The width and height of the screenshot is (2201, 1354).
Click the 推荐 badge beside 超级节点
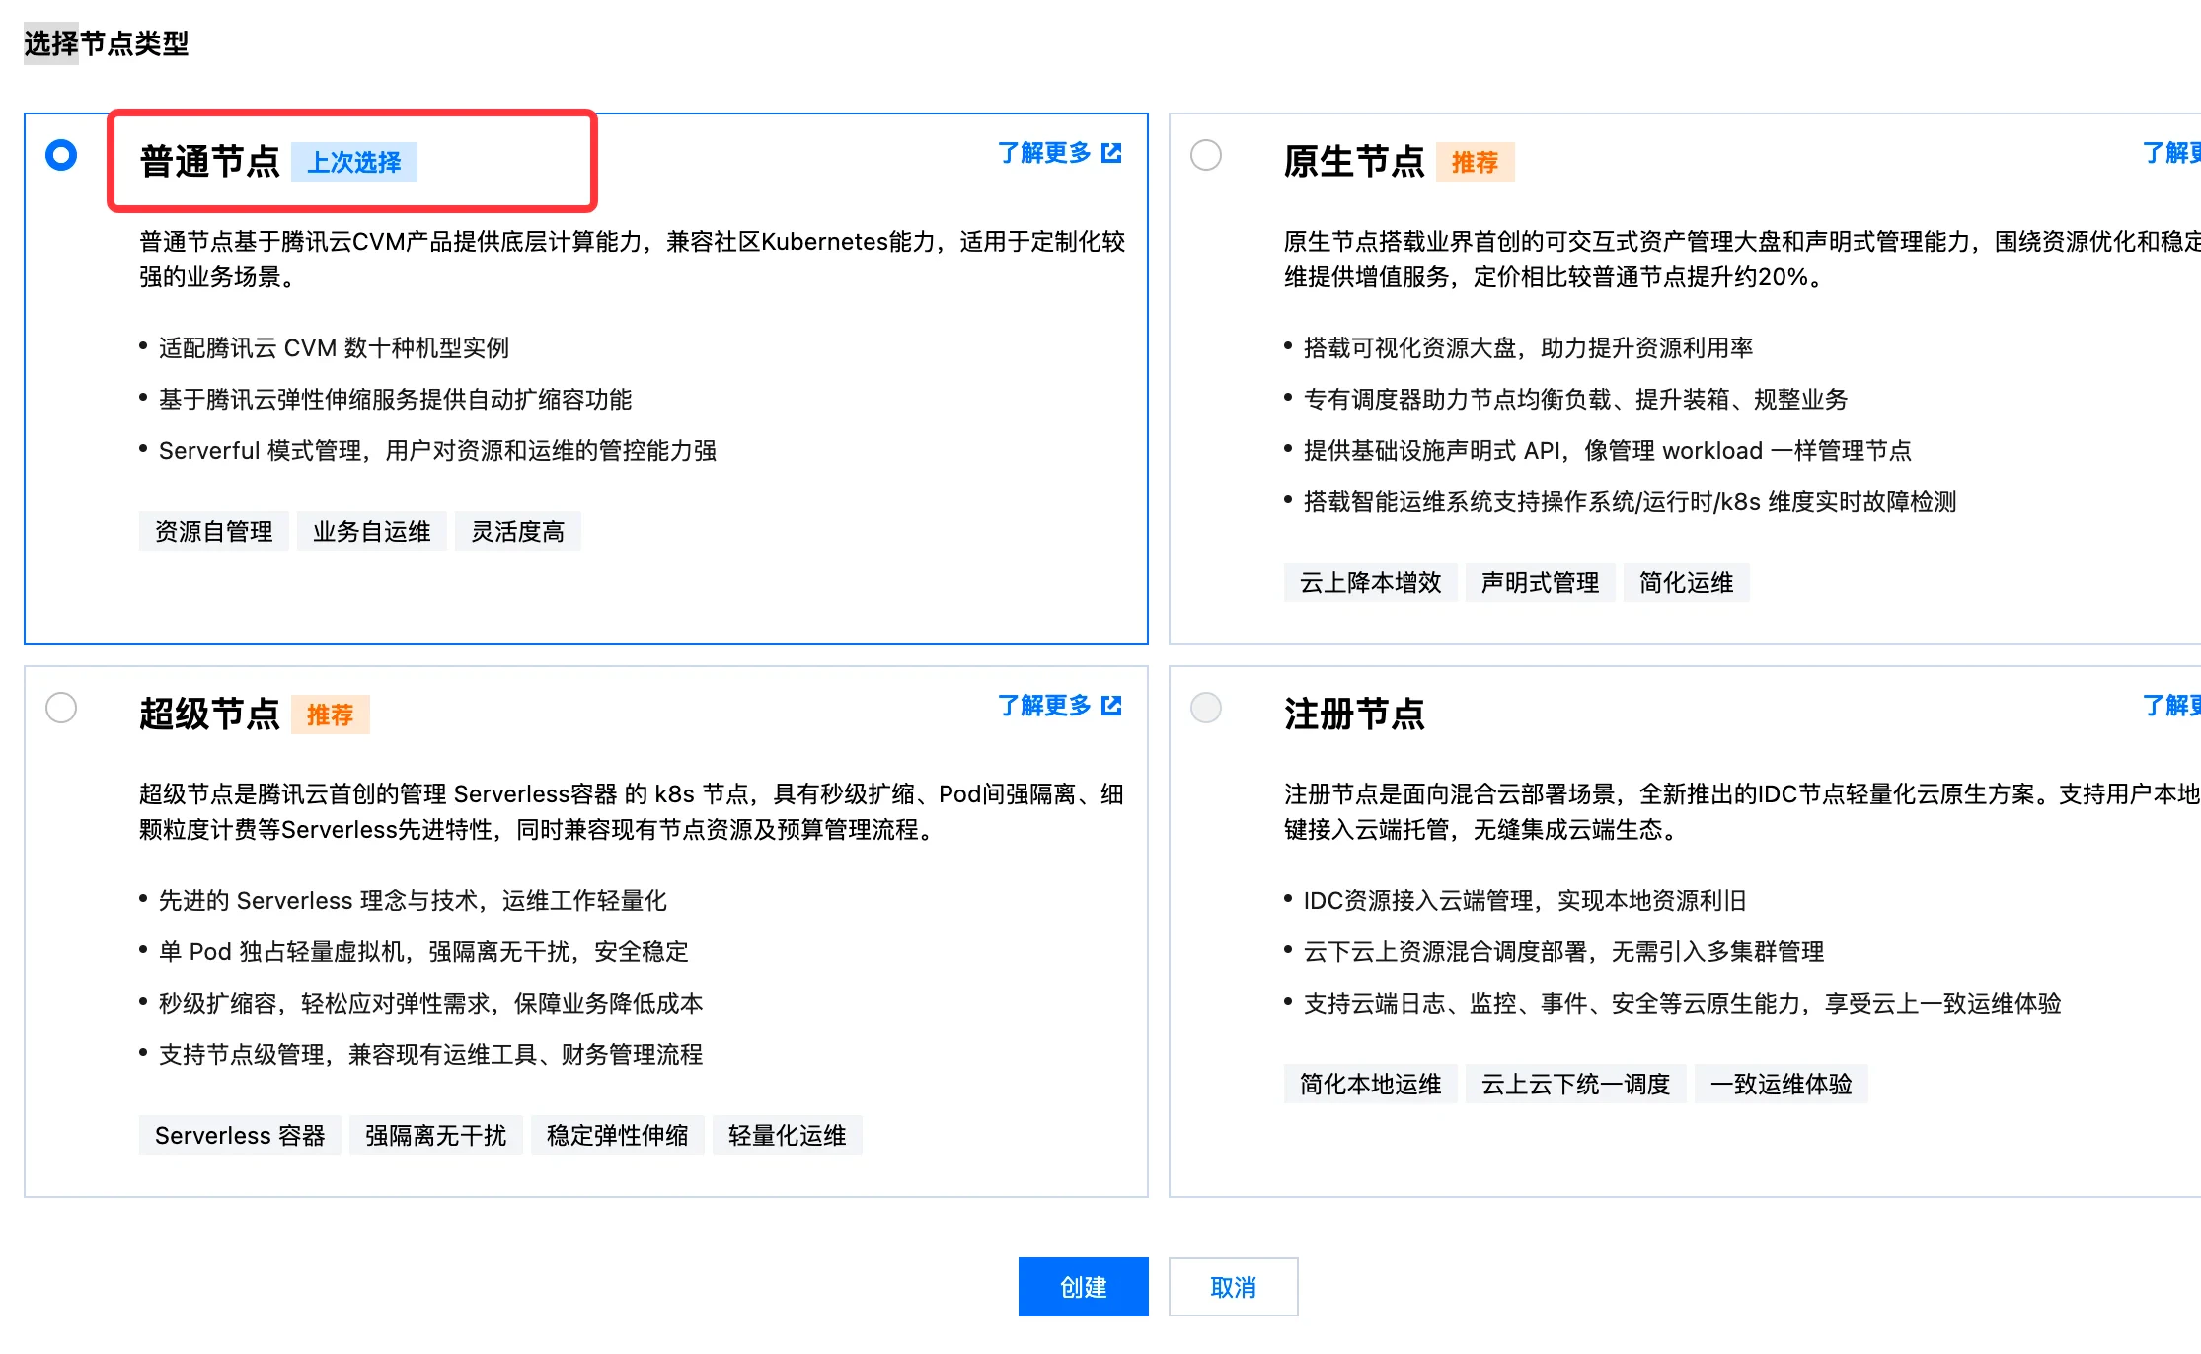330,715
